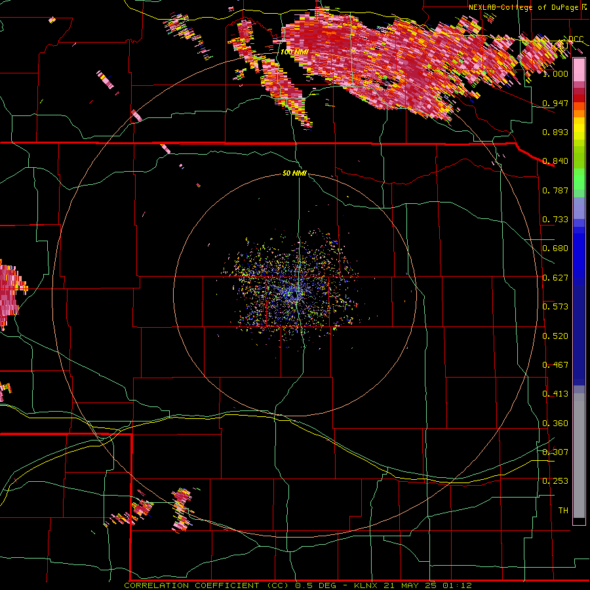Select the 0.573 scale value
The image size is (590, 590).
tap(555, 307)
